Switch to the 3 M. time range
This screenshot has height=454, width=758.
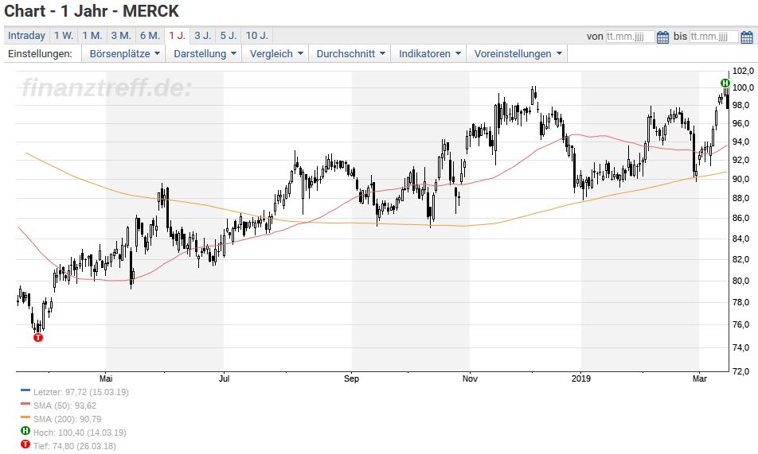(121, 36)
